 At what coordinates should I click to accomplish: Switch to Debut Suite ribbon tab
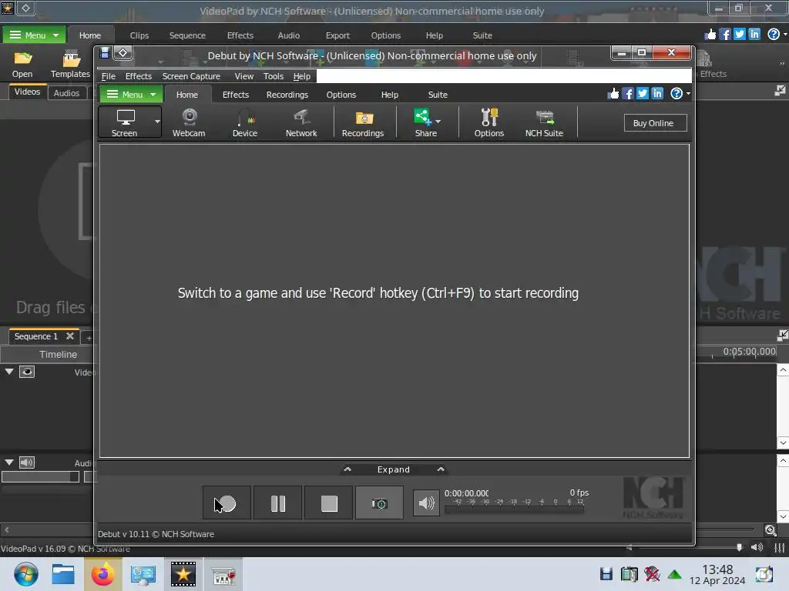pyautogui.click(x=438, y=95)
